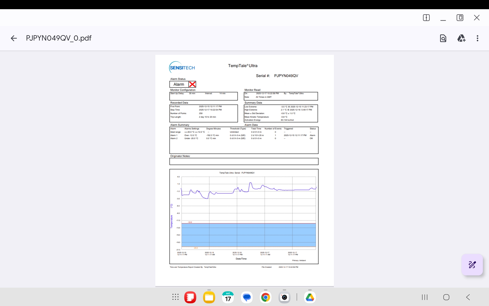Open the find in document icon
The width and height of the screenshot is (489, 306).
pyautogui.click(x=443, y=38)
